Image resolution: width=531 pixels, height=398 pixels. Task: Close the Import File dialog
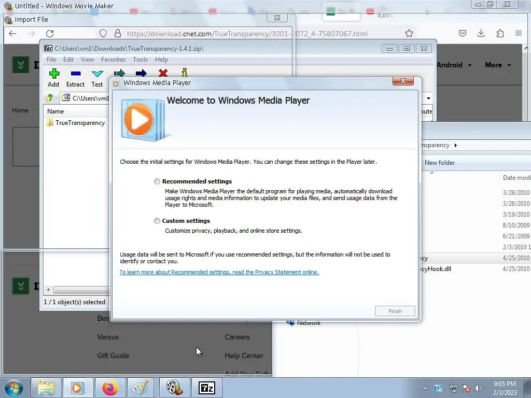(x=277, y=18)
